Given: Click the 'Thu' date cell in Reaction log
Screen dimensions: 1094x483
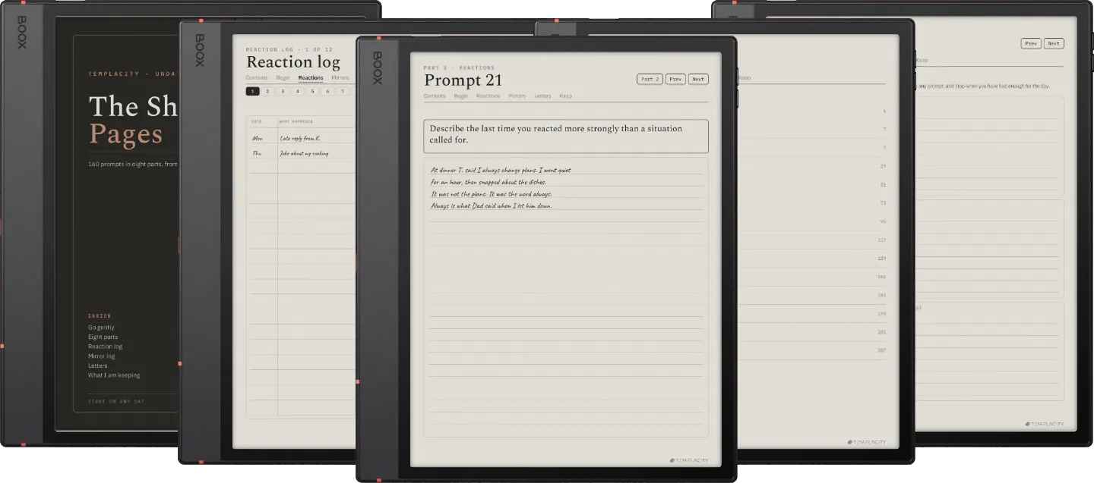Looking at the screenshot, I should point(256,153).
